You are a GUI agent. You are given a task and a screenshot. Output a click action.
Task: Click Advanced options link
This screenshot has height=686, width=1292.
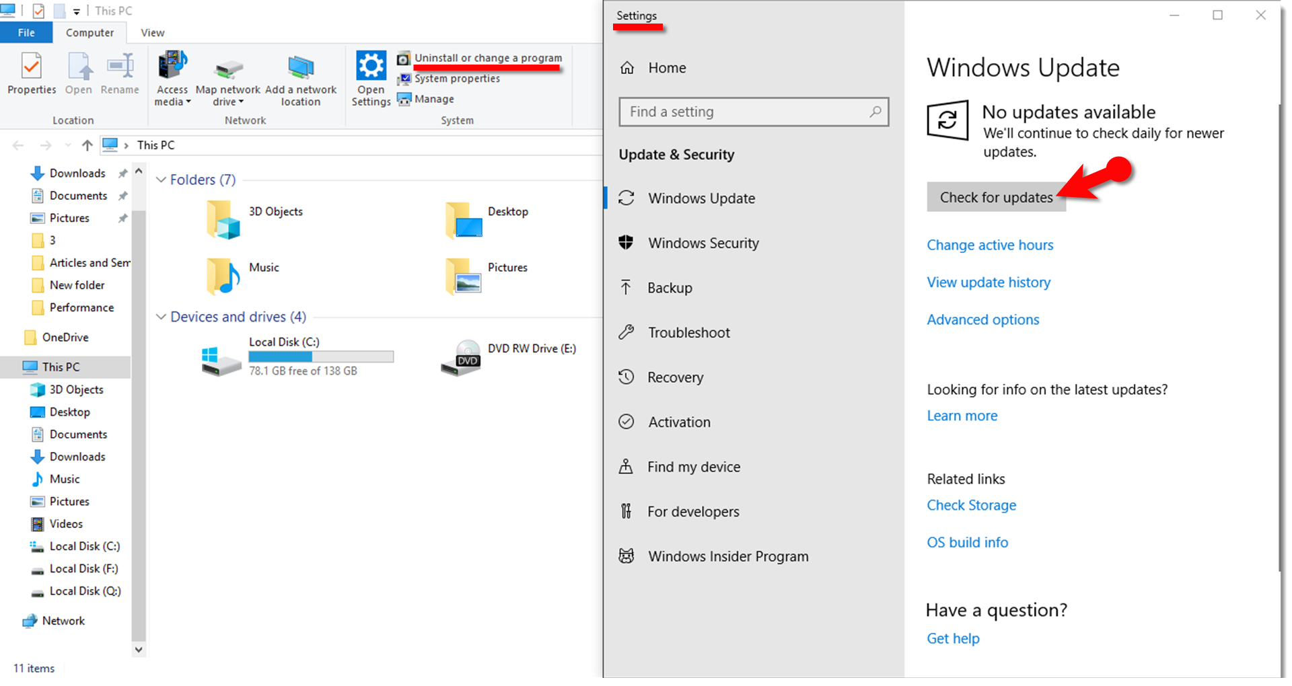[983, 319]
